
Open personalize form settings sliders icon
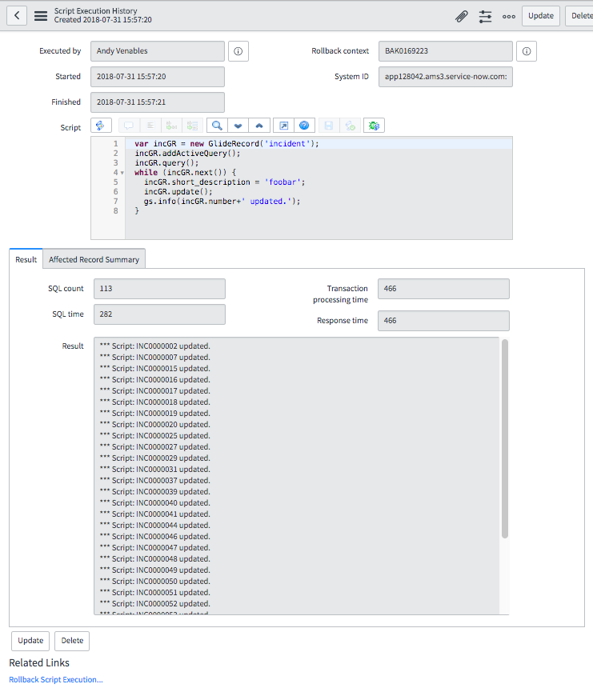coord(485,16)
